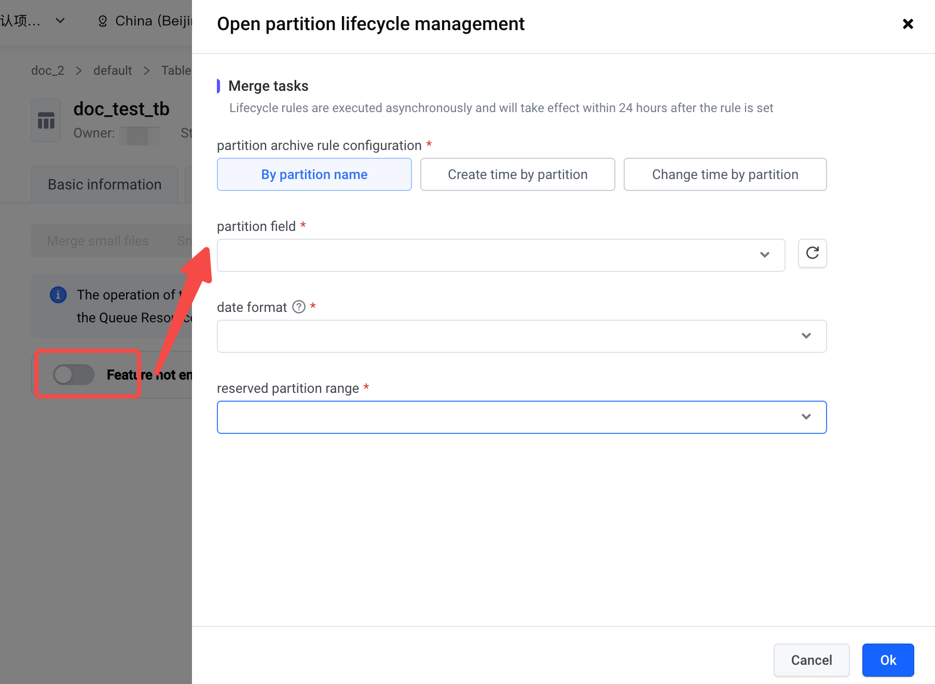Expand the reserved partition range dropdown
Viewport: 935px width, 684px height.
pyautogui.click(x=521, y=417)
